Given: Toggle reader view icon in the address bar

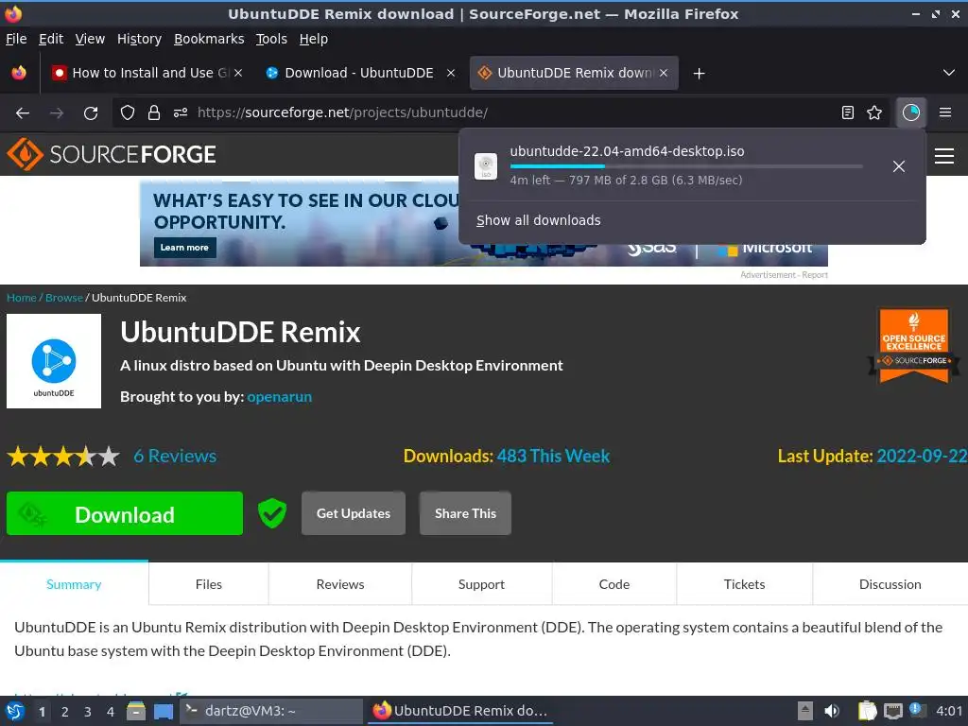Looking at the screenshot, I should coord(848,112).
